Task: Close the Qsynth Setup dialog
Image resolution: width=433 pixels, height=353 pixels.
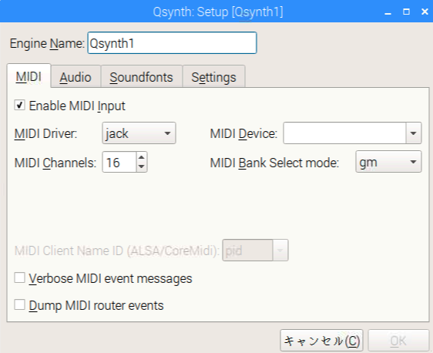Action: pos(425,12)
